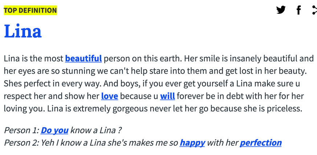Click the 'love' link in the definition
Viewport: 317px width, 155px height.
pyautogui.click(x=109, y=96)
